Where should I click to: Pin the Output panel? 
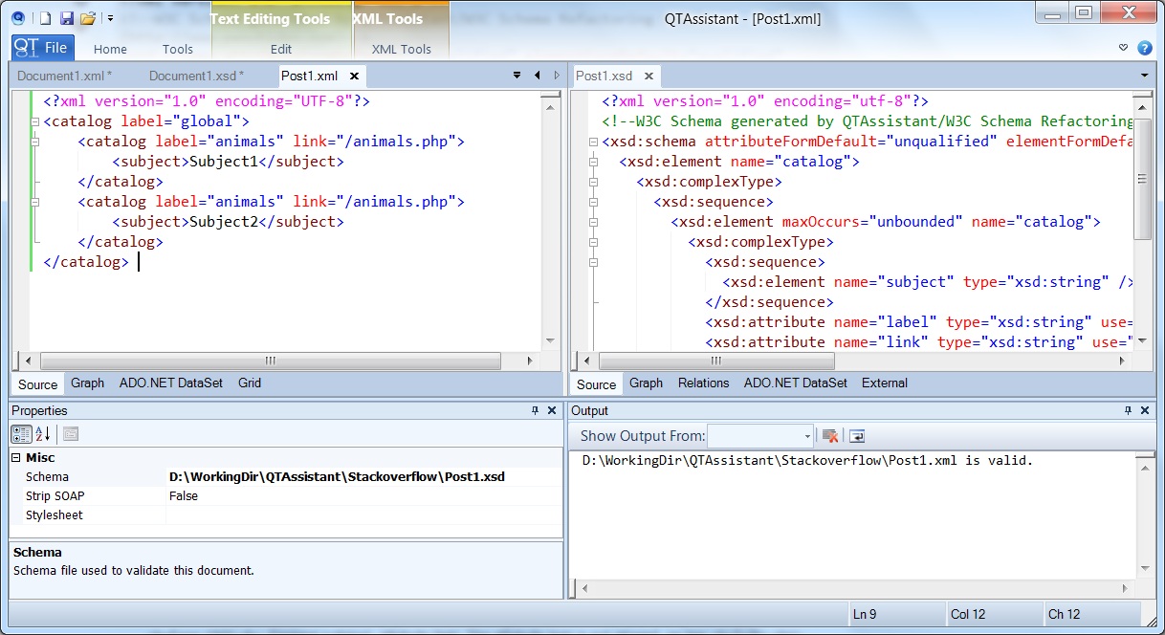click(1128, 410)
